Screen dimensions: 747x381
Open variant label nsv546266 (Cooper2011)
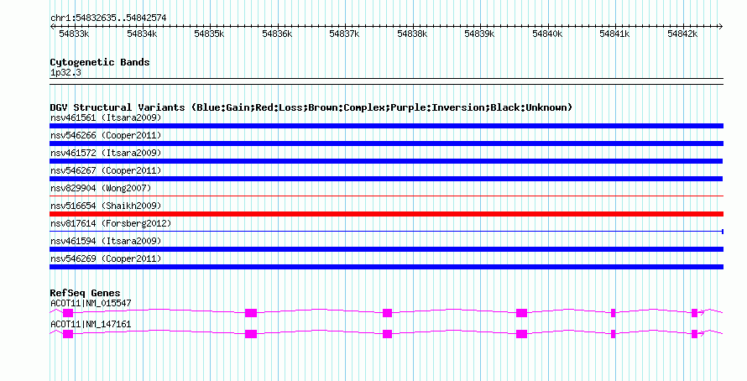[x=106, y=135]
